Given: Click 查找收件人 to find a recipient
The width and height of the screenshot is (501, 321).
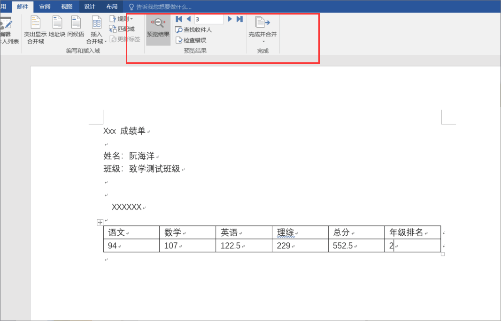Looking at the screenshot, I should (x=194, y=30).
